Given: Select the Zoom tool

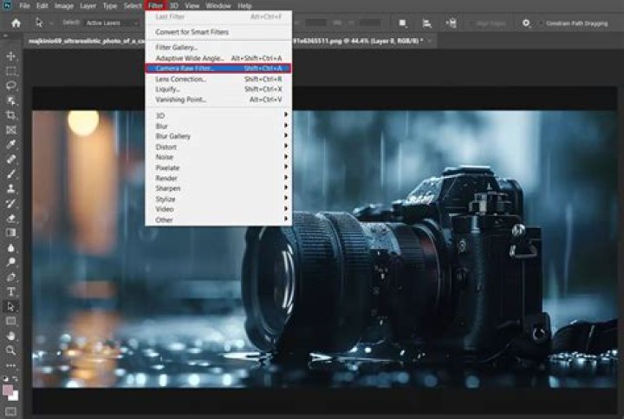Looking at the screenshot, I should point(11,350).
